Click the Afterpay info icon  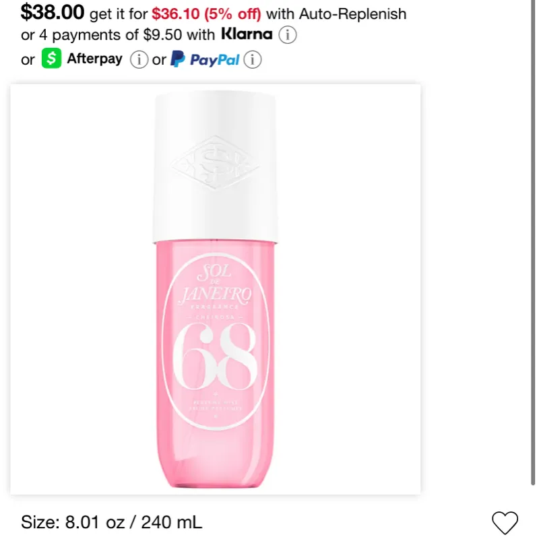pos(139,59)
